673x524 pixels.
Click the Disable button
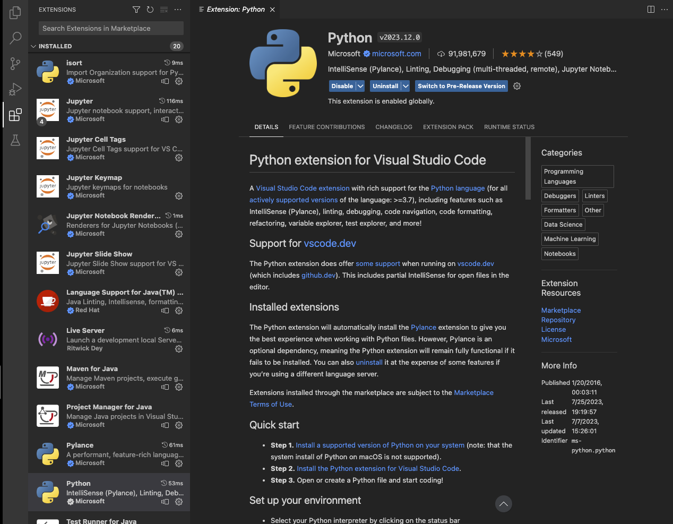coord(342,86)
